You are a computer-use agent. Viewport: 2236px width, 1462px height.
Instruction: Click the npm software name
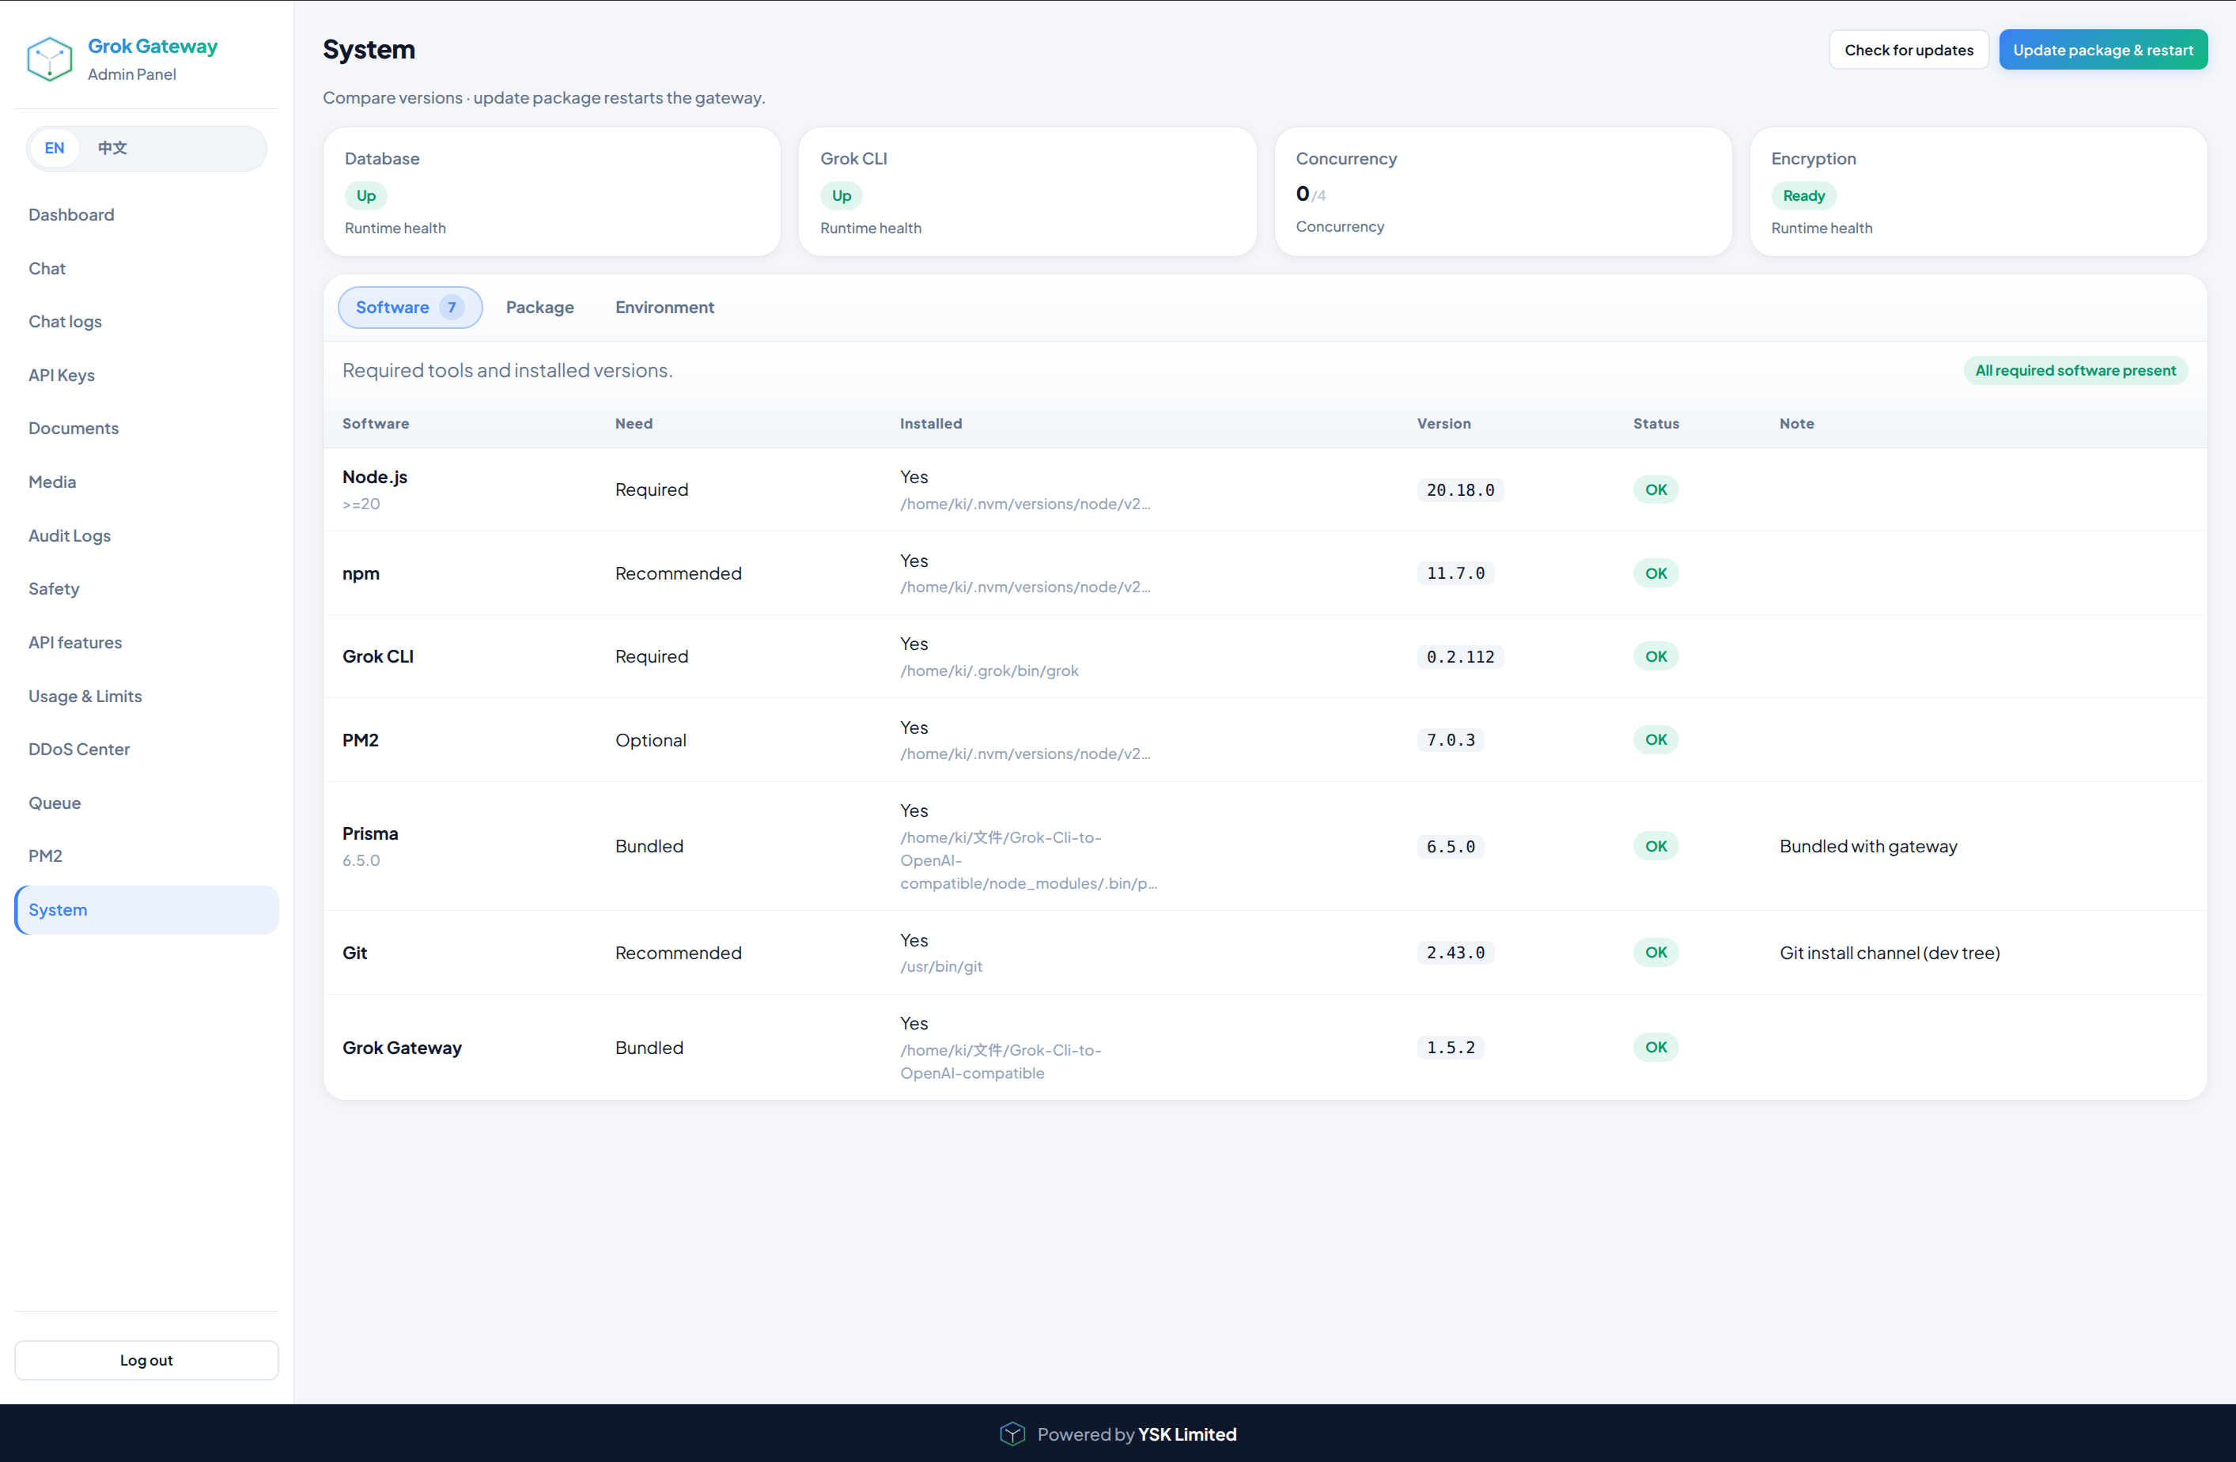(x=361, y=574)
